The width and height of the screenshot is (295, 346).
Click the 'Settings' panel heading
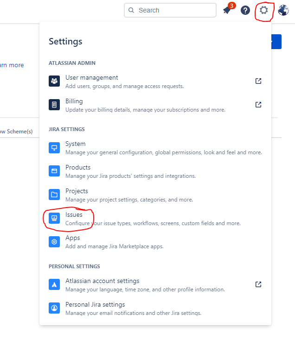click(x=65, y=42)
